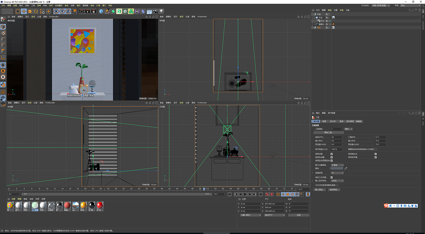Open render settings clapperboard with gear
The width and height of the screenshot is (425, 234).
(x=94, y=11)
